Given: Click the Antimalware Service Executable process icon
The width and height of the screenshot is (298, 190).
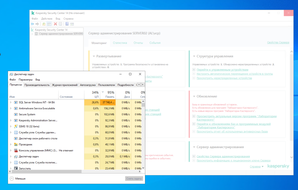Looking at the screenshot, I should 16,108.
